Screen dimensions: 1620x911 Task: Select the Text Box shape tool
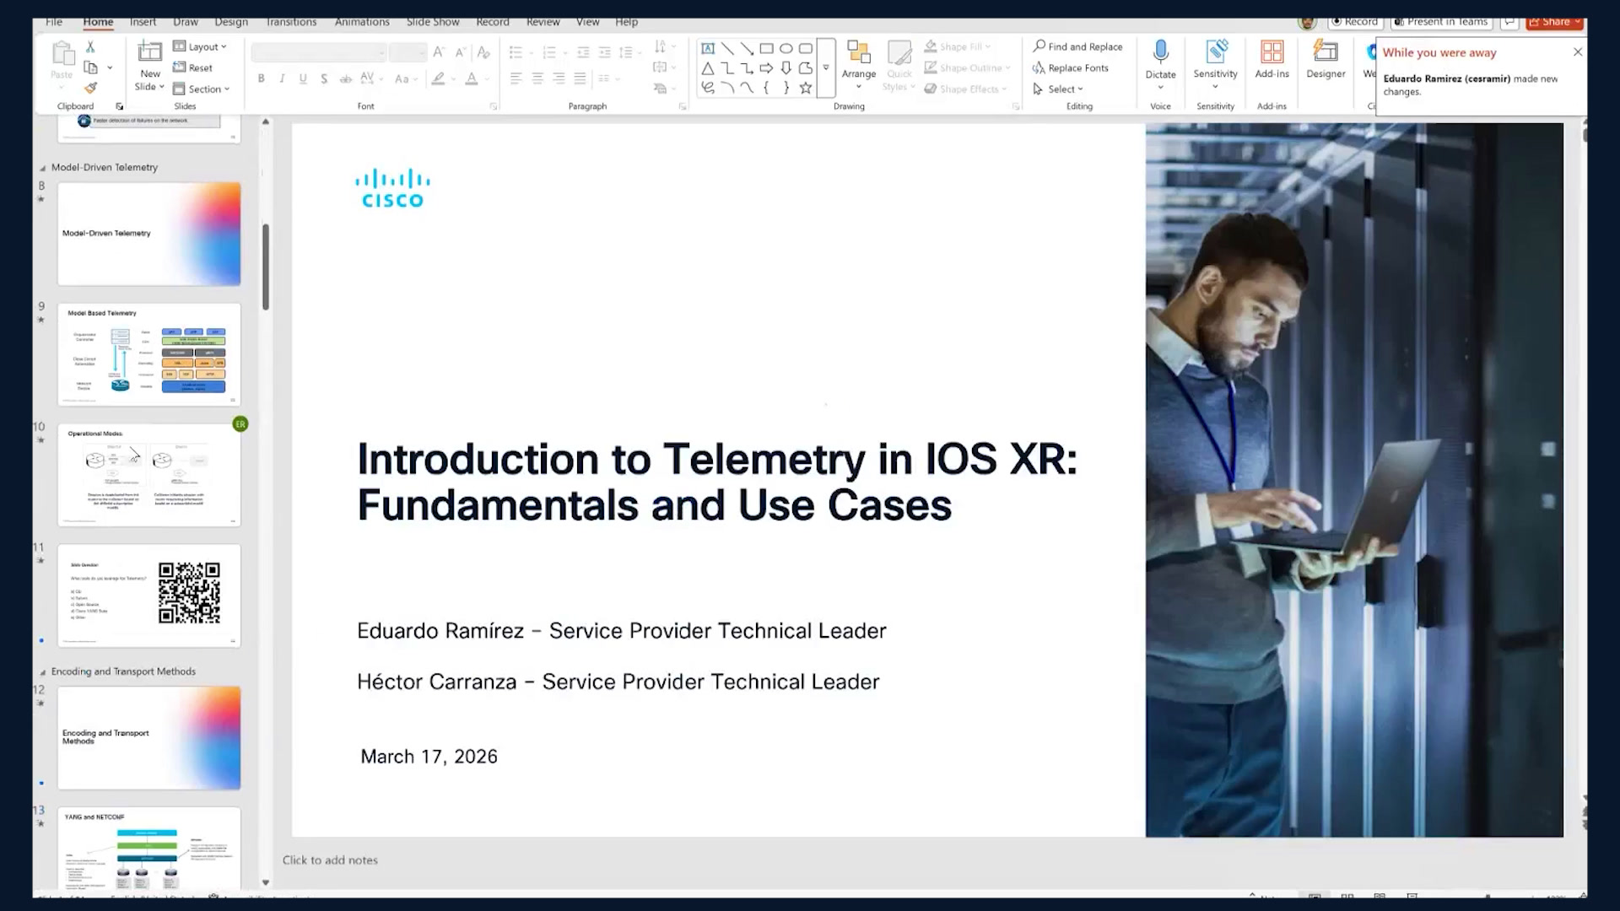point(708,48)
